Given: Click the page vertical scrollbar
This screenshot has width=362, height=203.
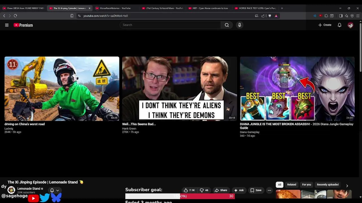Looking at the screenshot, I should click(x=360, y=48).
